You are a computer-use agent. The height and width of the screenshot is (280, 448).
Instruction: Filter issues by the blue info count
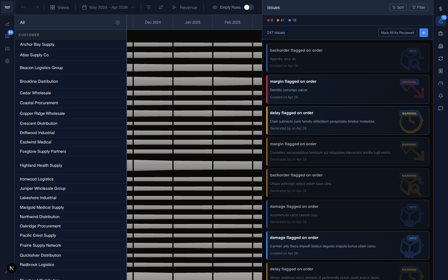click(x=292, y=20)
